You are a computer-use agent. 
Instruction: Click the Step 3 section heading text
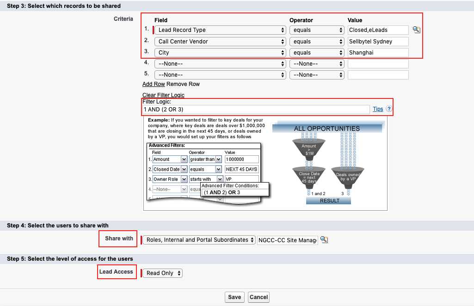tap(64, 6)
